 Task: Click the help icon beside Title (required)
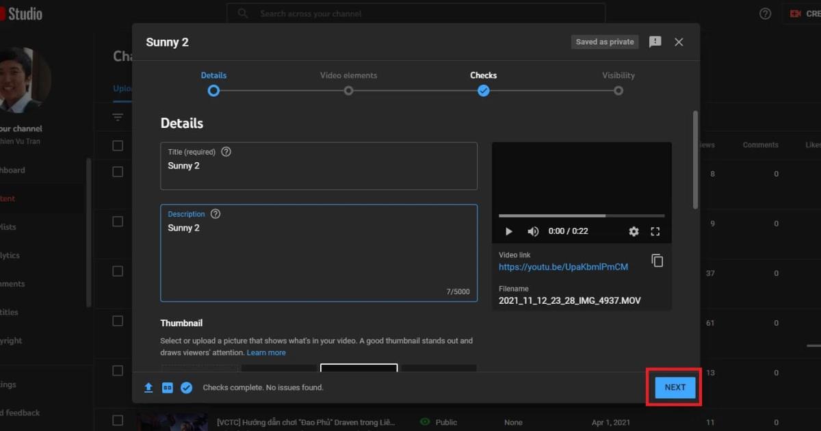click(226, 152)
